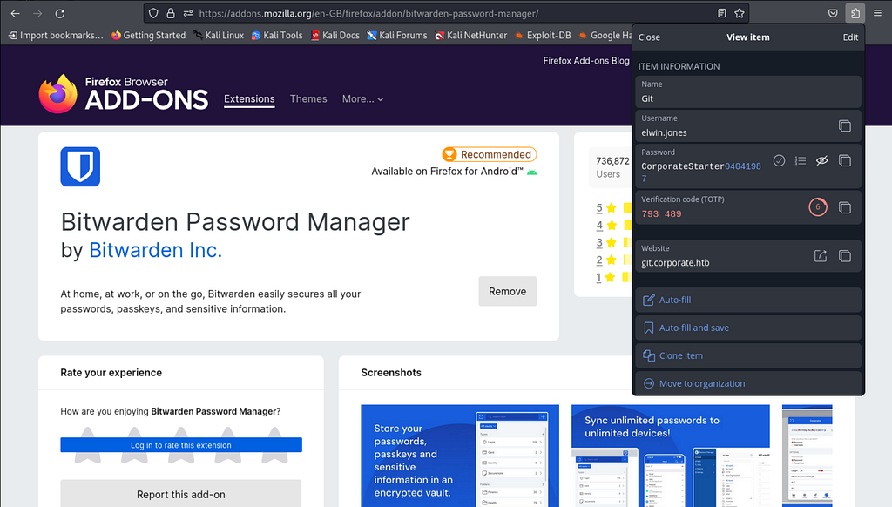Image resolution: width=892 pixels, height=507 pixels.
Task: Reload the current page
Action: click(x=60, y=13)
